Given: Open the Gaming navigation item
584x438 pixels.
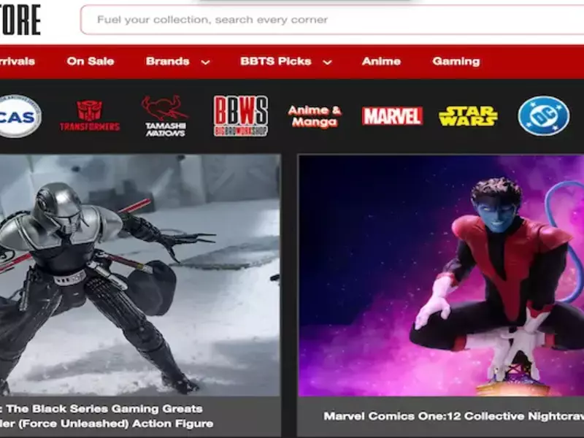Looking at the screenshot, I should (456, 61).
